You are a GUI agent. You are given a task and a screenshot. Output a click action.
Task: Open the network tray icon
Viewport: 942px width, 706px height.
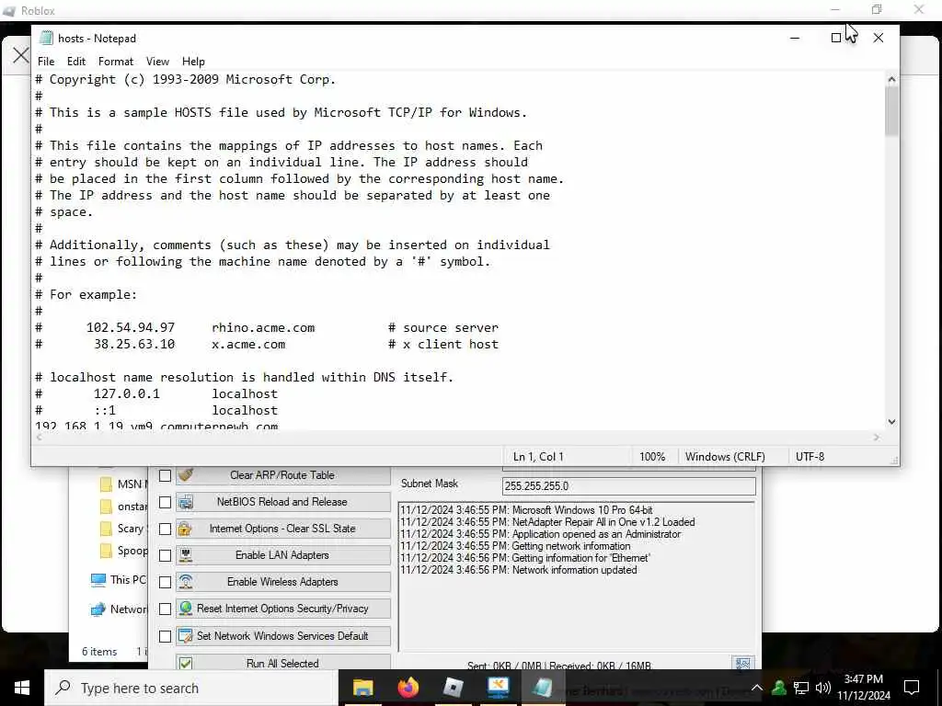point(801,688)
